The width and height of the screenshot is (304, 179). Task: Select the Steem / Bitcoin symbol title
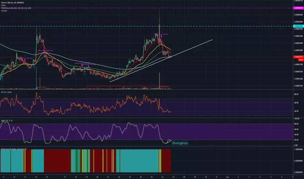(x=12, y=3)
